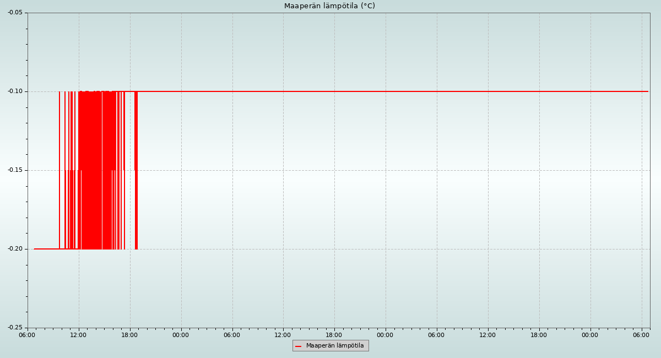
Task: Select the rightmost 06:00 time axis label
Action: point(641,335)
